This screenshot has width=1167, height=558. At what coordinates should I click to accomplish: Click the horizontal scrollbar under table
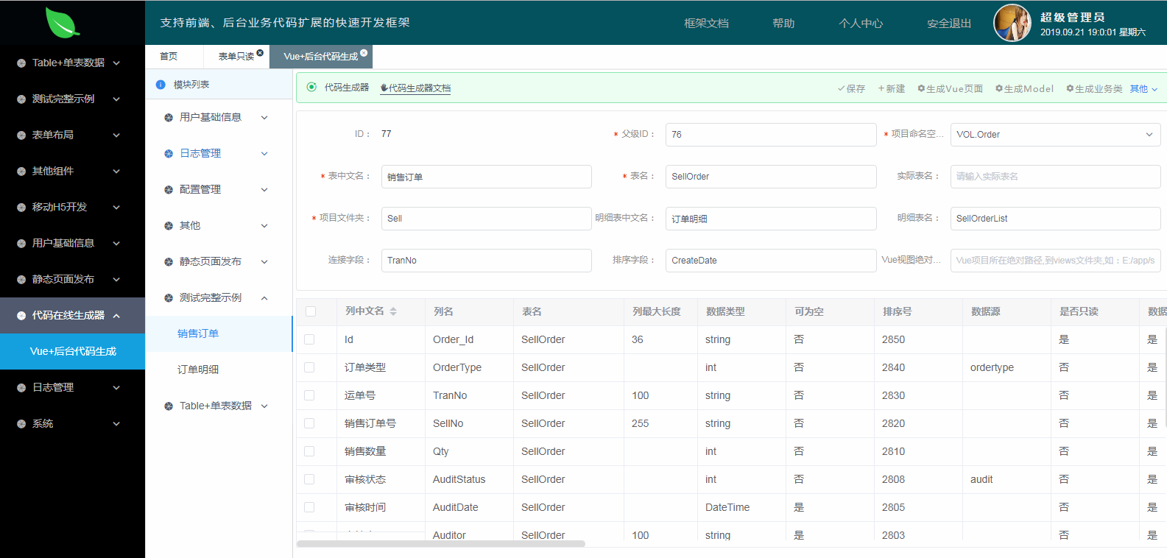[440, 544]
